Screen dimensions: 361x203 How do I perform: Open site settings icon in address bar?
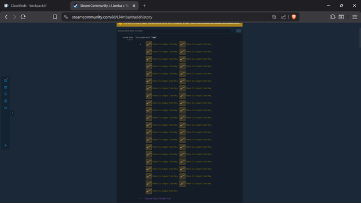(x=66, y=17)
